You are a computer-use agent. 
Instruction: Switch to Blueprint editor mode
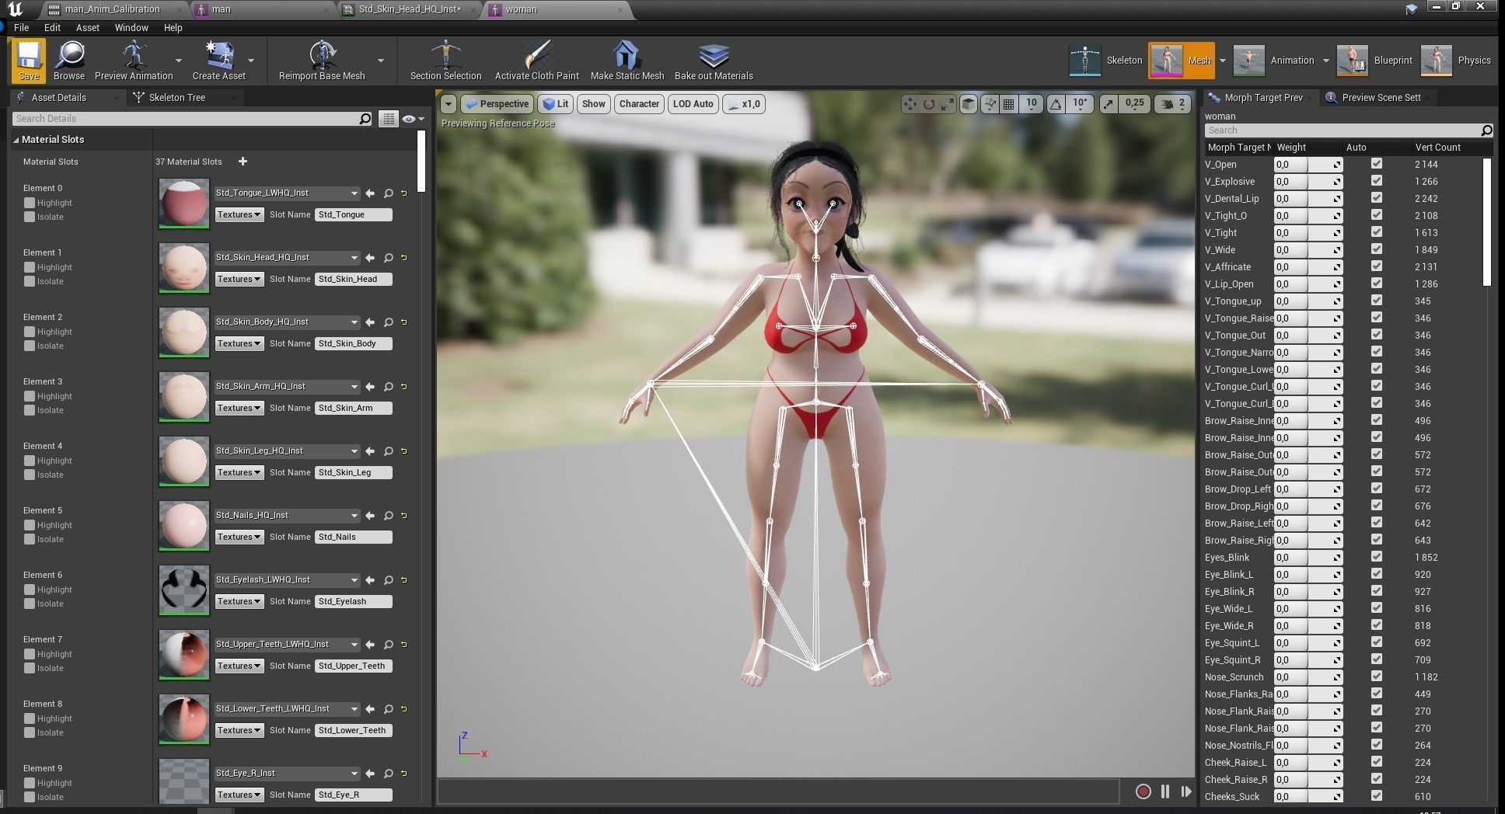(x=1375, y=61)
